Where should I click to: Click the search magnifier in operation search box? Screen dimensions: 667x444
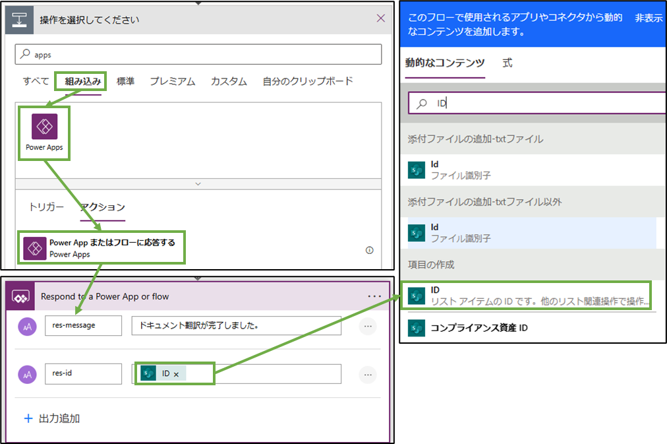click(26, 53)
